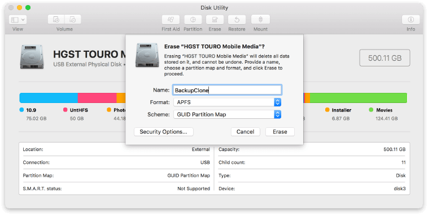Click the Disk Utility window title
Viewport: 428px width, 215px height.
(x=214, y=8)
